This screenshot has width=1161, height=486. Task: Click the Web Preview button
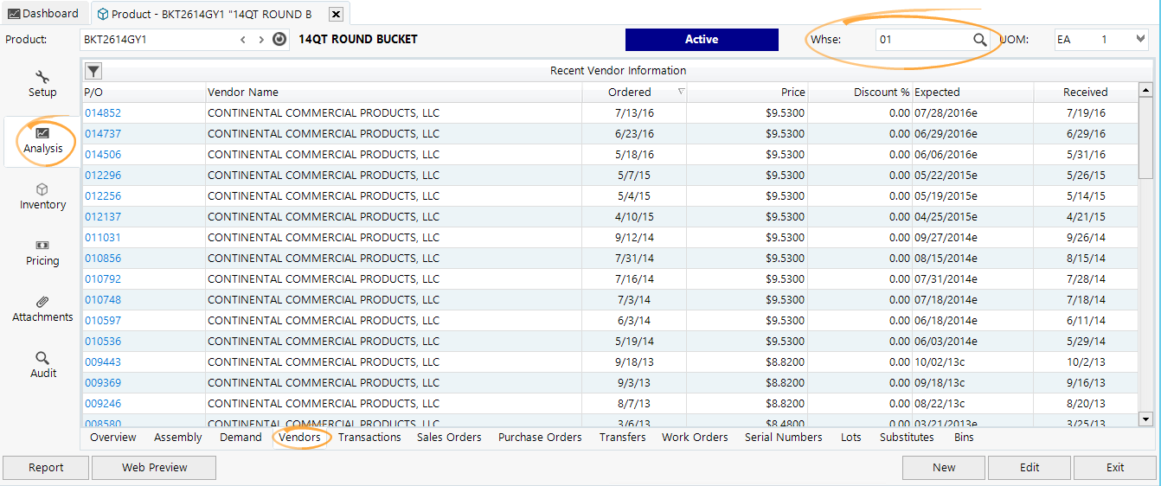[154, 468]
